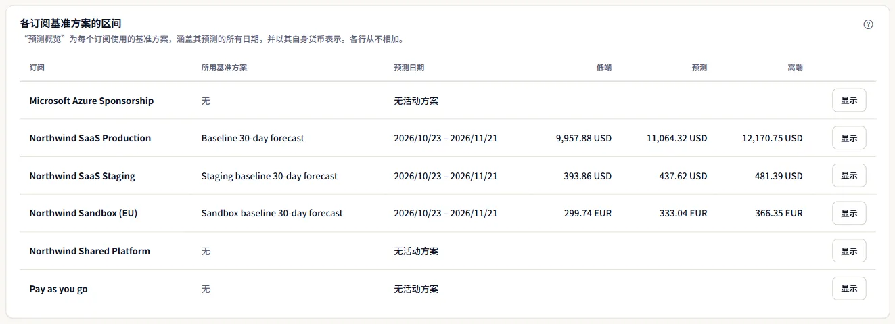Click the 437.62 USD forecast value
The width and height of the screenshot is (895, 324).
coord(683,176)
